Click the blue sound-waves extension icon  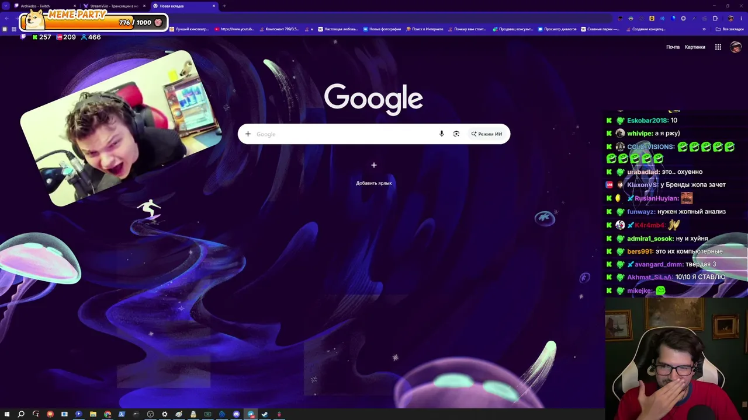click(x=662, y=18)
